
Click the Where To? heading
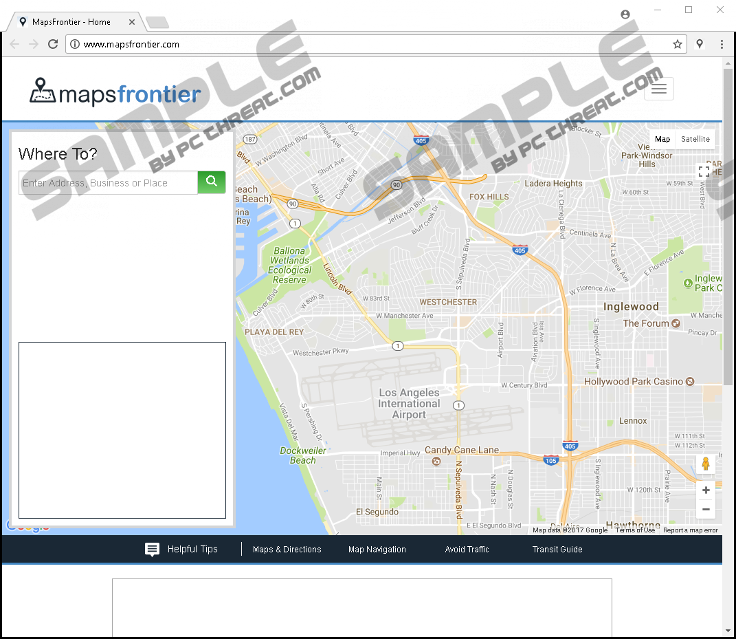[x=58, y=153]
